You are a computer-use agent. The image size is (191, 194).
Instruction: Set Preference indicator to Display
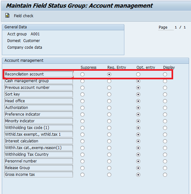165,114
